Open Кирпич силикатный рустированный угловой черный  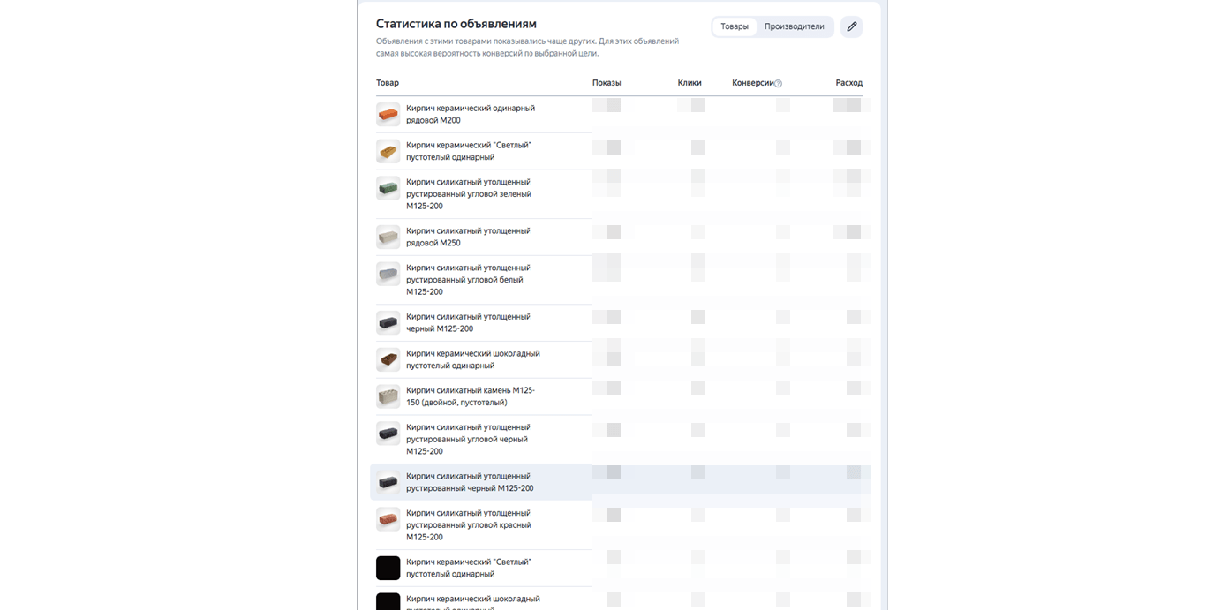point(468,439)
